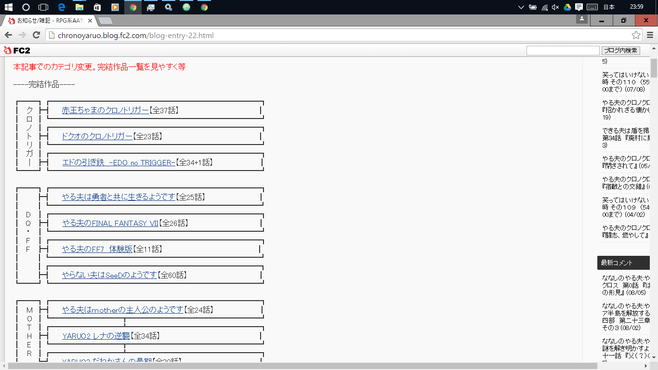
Task: Click the ブログ内検索 search button
Action: pos(621,51)
